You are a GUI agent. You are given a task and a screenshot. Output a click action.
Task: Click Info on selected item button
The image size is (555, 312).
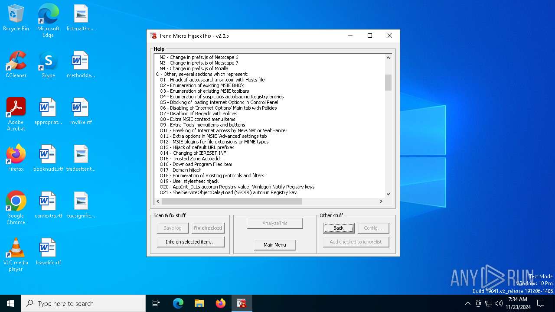(x=190, y=242)
